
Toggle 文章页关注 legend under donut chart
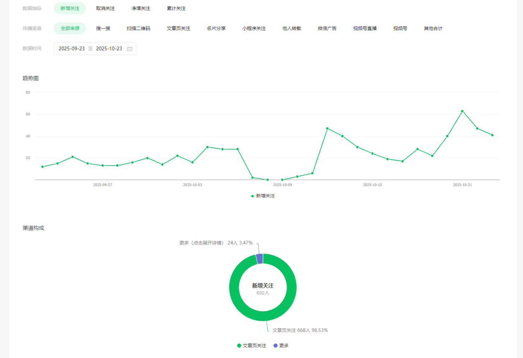[x=252, y=346]
